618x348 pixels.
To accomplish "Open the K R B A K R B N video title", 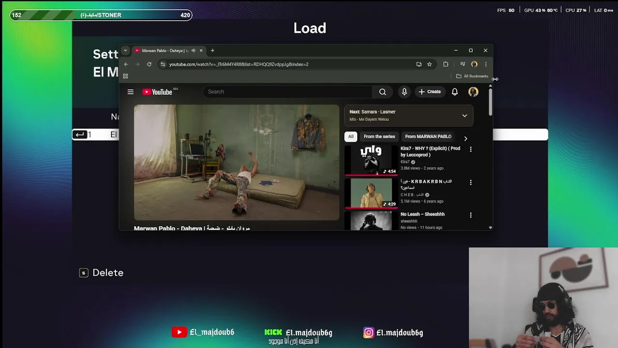I will coord(426,184).
